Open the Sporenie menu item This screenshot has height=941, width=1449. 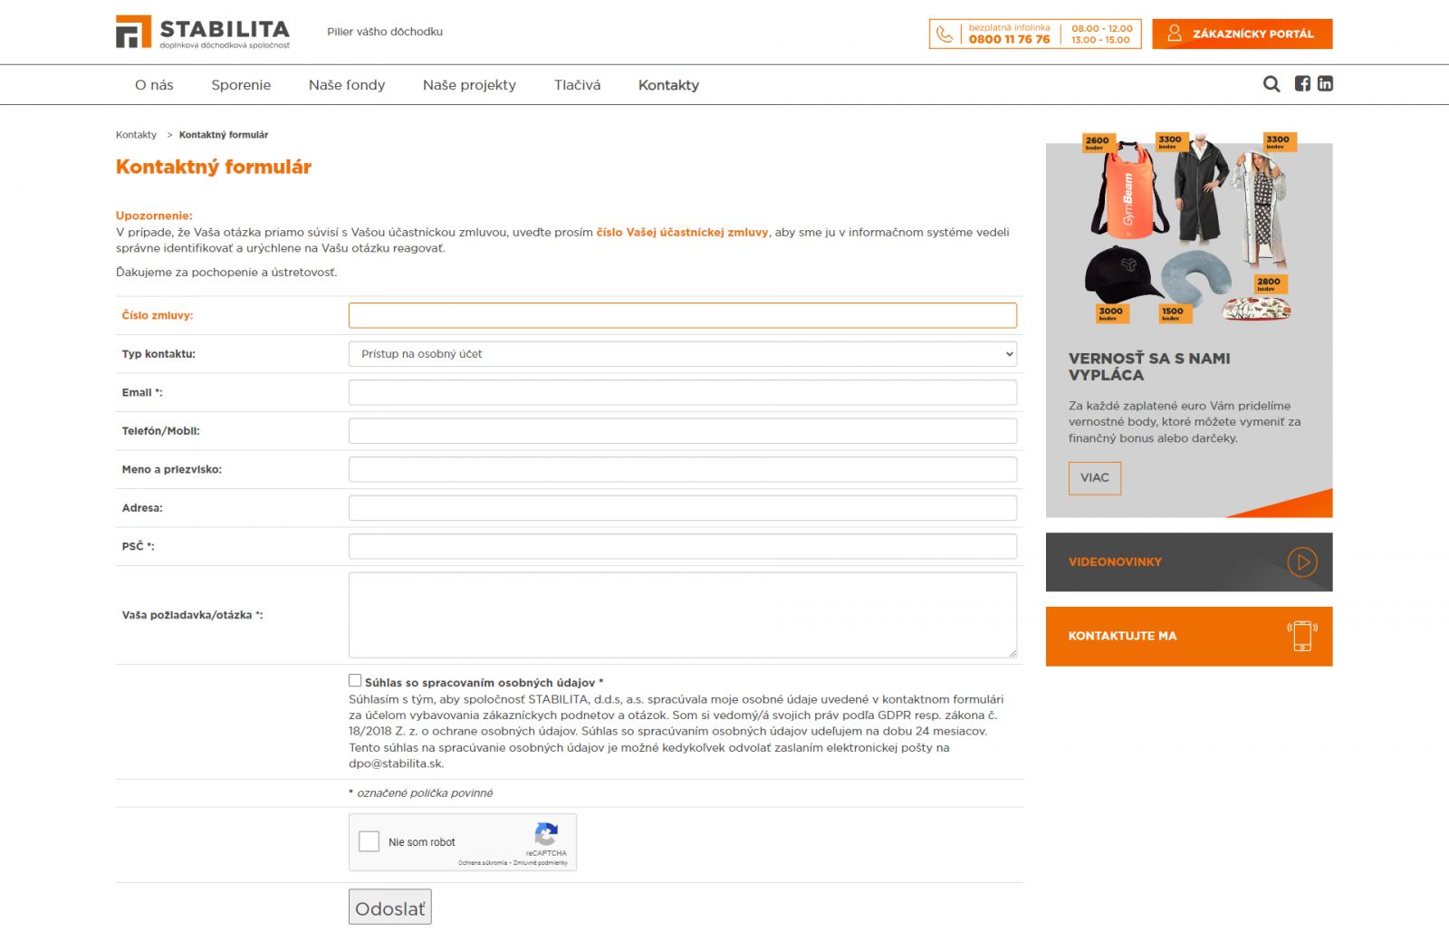pos(241,85)
